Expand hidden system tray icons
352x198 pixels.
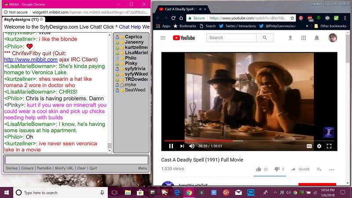coord(275,193)
